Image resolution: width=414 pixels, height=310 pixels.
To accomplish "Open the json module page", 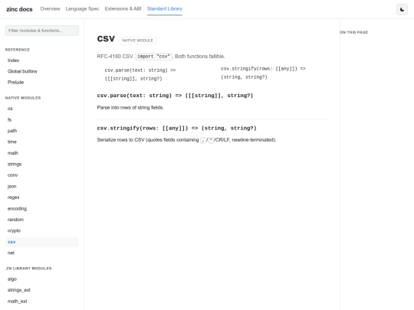I will 42,186.
